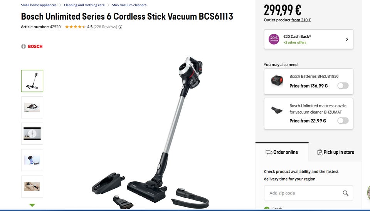Viewport: 370px width, 211px height.
Task: Switch to the Pick up in store tab
Action: pos(335,152)
